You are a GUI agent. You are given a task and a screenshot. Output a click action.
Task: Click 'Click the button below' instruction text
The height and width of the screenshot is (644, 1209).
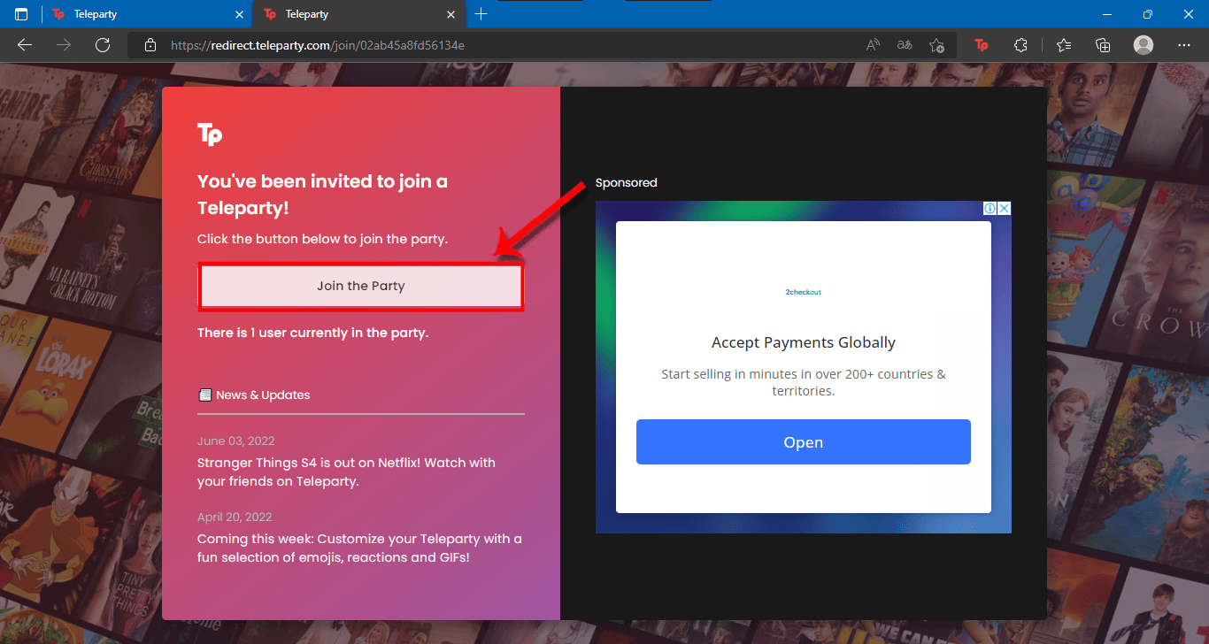tap(323, 239)
